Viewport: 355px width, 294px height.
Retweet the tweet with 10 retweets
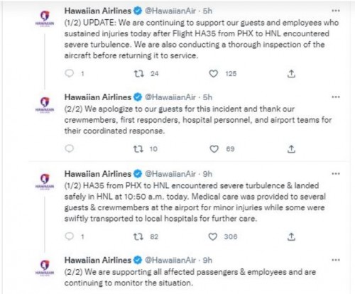tap(138, 149)
